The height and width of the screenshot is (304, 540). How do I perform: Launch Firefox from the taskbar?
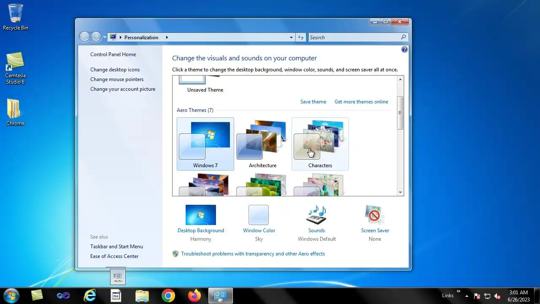click(194, 296)
